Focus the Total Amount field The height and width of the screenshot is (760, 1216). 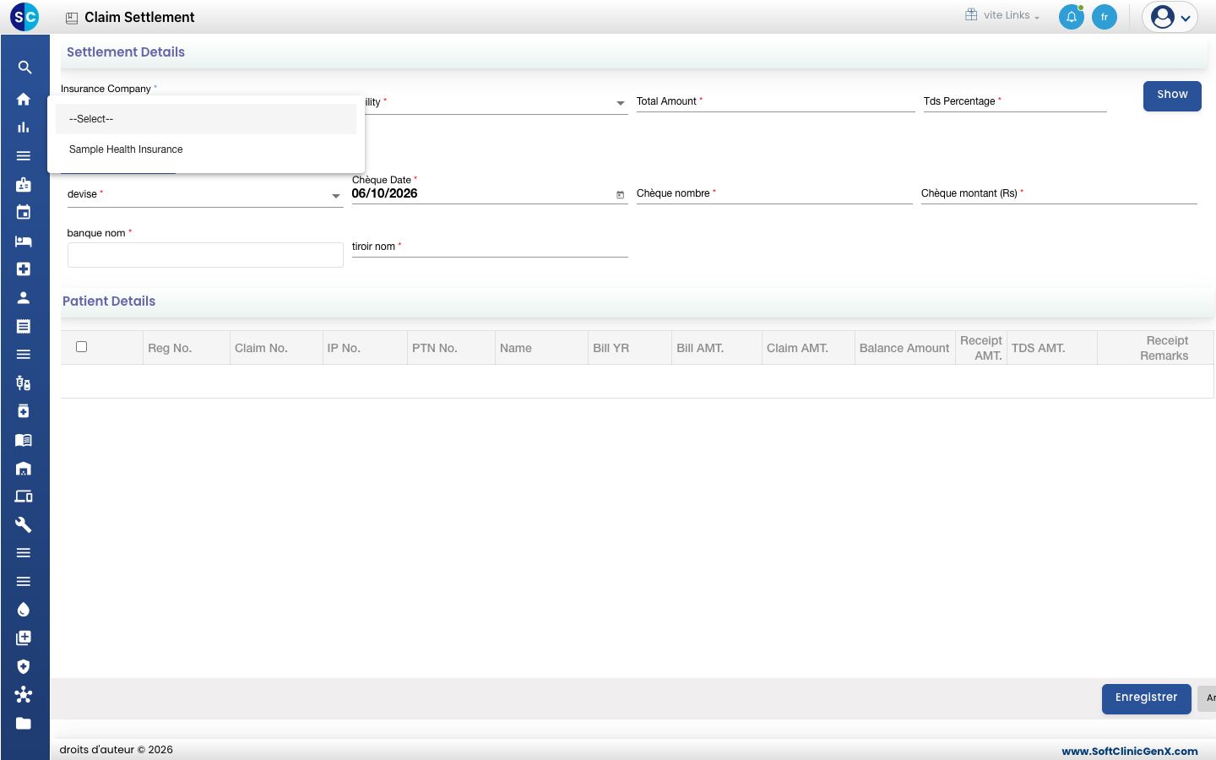click(x=775, y=102)
